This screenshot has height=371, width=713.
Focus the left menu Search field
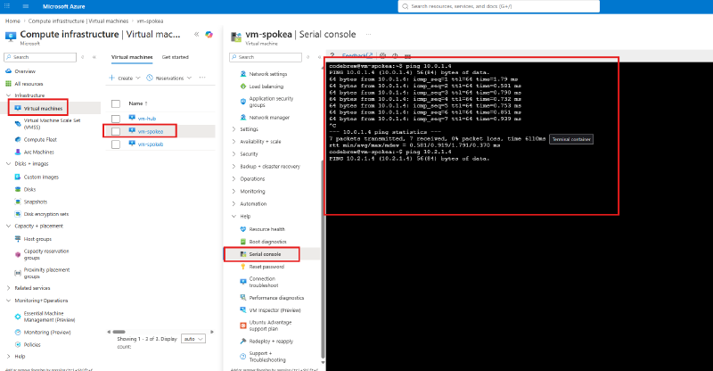coord(40,57)
